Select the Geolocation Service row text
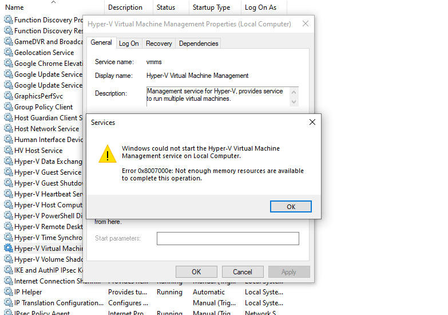Image resolution: width=448 pixels, height=315 pixels. [x=44, y=53]
